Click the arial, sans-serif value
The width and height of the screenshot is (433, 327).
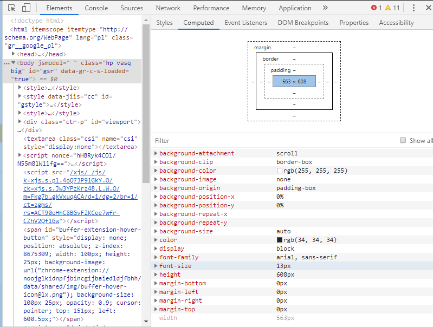[x=307, y=257]
